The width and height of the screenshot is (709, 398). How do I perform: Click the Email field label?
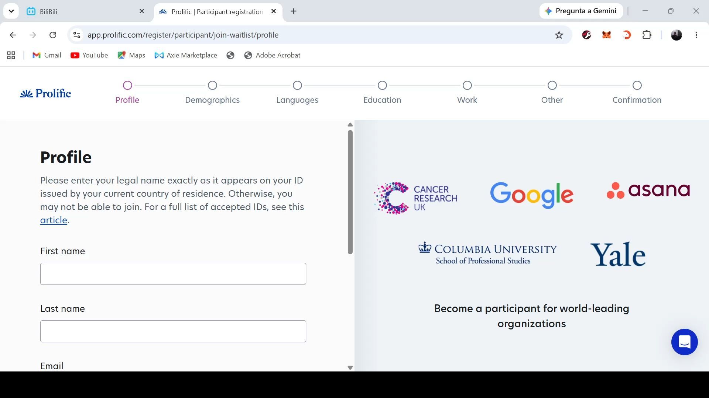[52, 366]
